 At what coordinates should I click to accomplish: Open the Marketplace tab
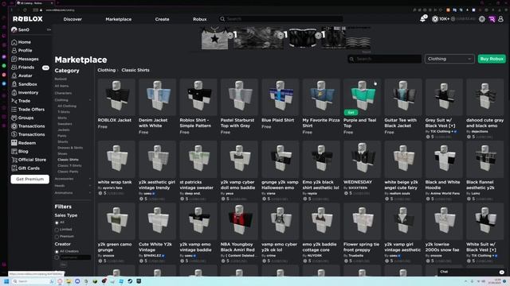(x=119, y=19)
